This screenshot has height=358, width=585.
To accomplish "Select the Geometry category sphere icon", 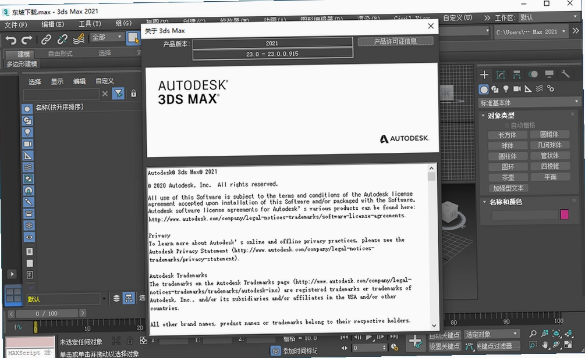I will coord(484,90).
